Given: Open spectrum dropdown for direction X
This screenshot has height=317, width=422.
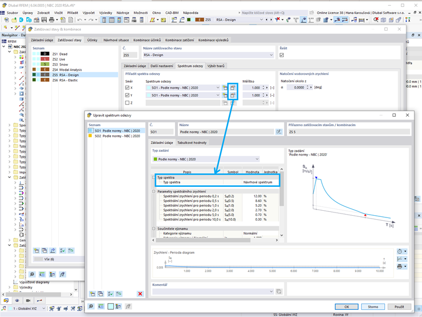Looking at the screenshot, I should click(218, 88).
